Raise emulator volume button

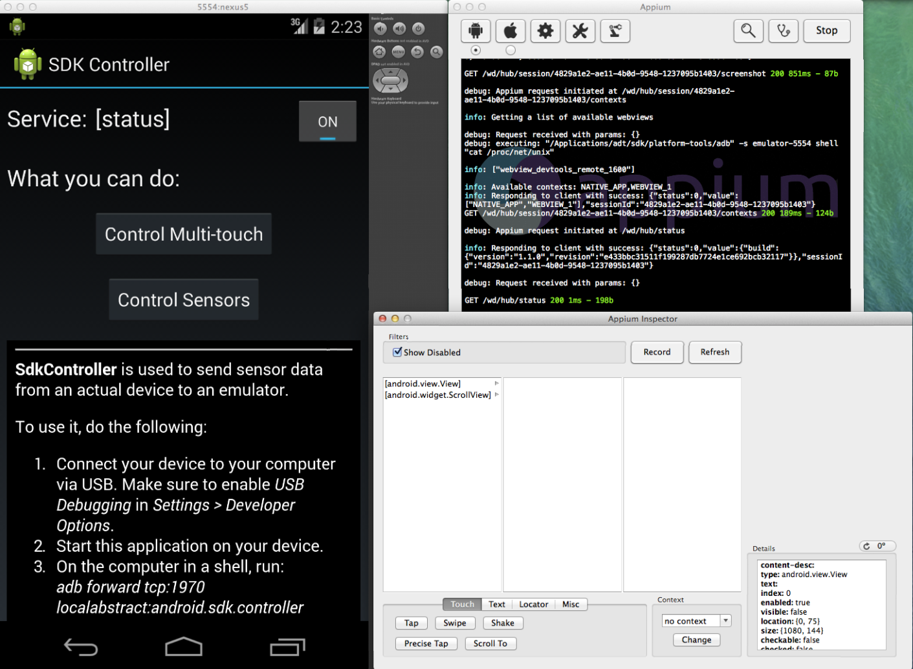(x=399, y=28)
